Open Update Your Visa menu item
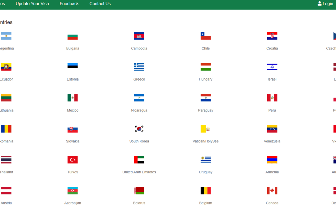The height and width of the screenshot is (210, 336). pyautogui.click(x=32, y=4)
